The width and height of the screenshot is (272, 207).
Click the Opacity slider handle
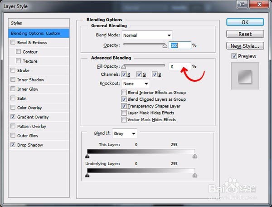[165, 46]
